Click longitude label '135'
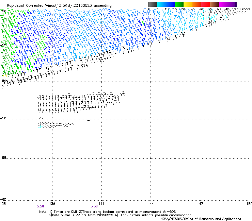252x221 pixels. tap(3, 204)
